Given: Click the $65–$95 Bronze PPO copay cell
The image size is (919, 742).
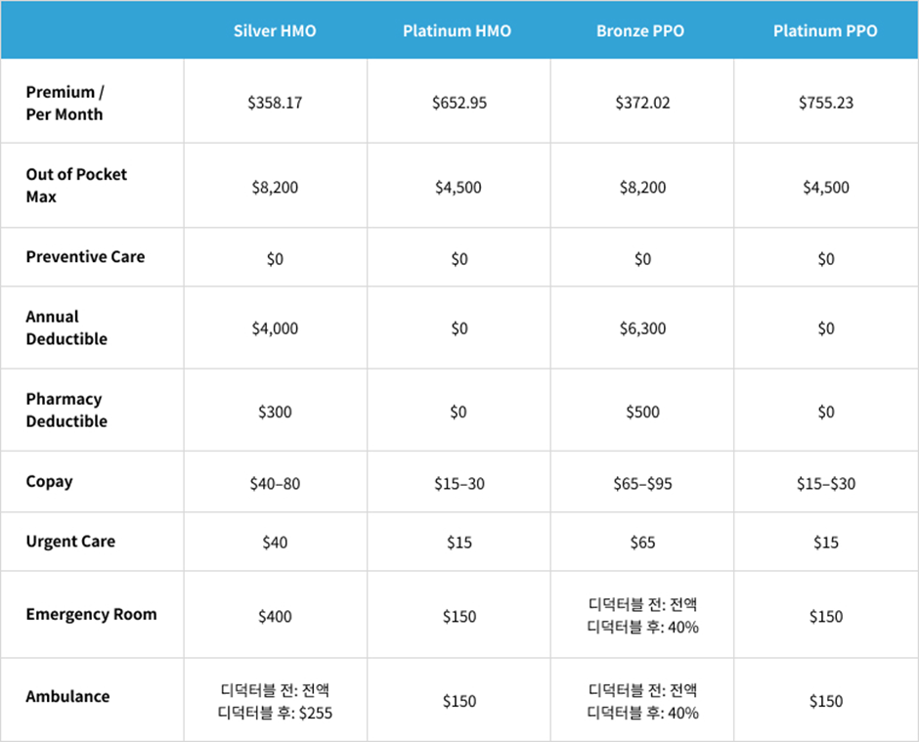Looking at the screenshot, I should coord(641,483).
